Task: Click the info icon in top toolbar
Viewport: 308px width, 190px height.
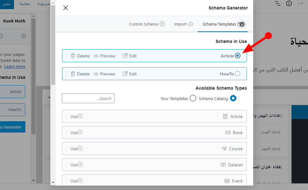Action: (x=289, y=4)
